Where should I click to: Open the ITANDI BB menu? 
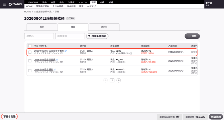33,2
